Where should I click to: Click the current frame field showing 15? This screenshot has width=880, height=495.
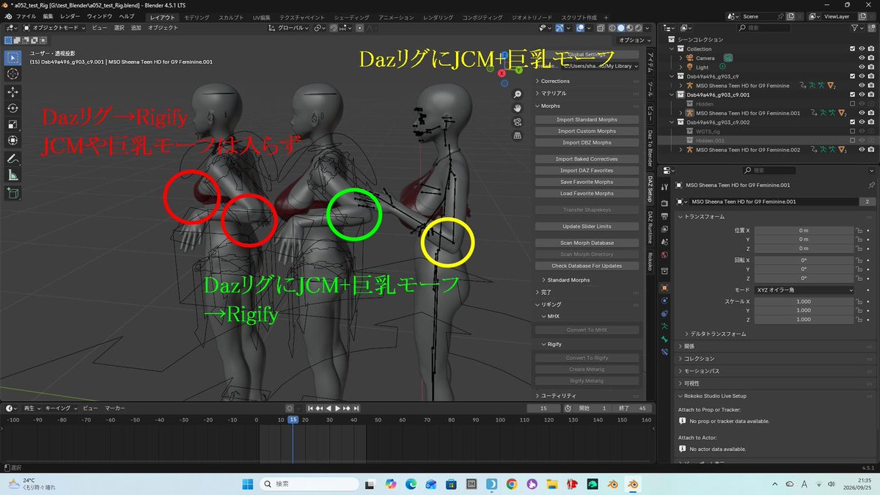(544, 408)
